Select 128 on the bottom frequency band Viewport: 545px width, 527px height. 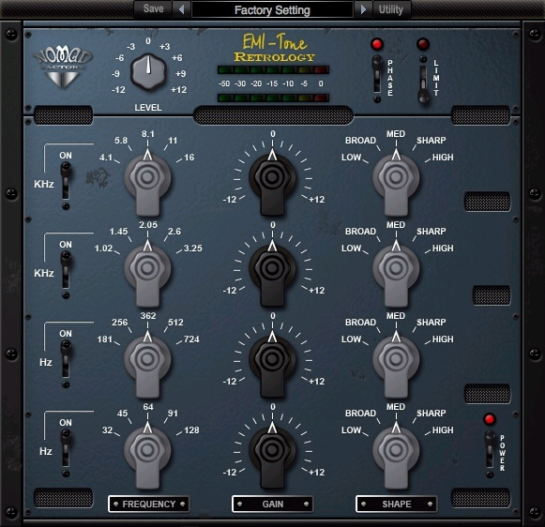tap(191, 430)
